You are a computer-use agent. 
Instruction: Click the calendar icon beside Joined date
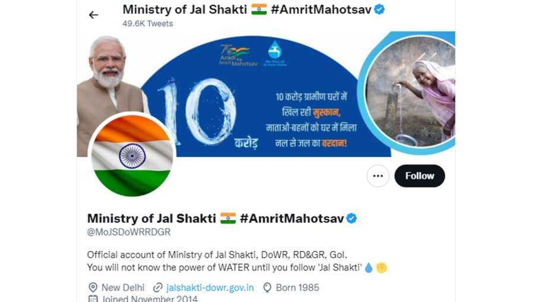93,299
